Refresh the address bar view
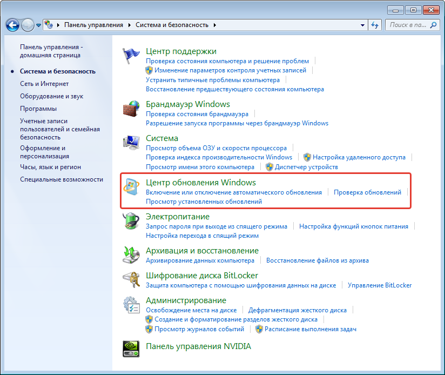This screenshot has height=375, width=445. pos(375,25)
